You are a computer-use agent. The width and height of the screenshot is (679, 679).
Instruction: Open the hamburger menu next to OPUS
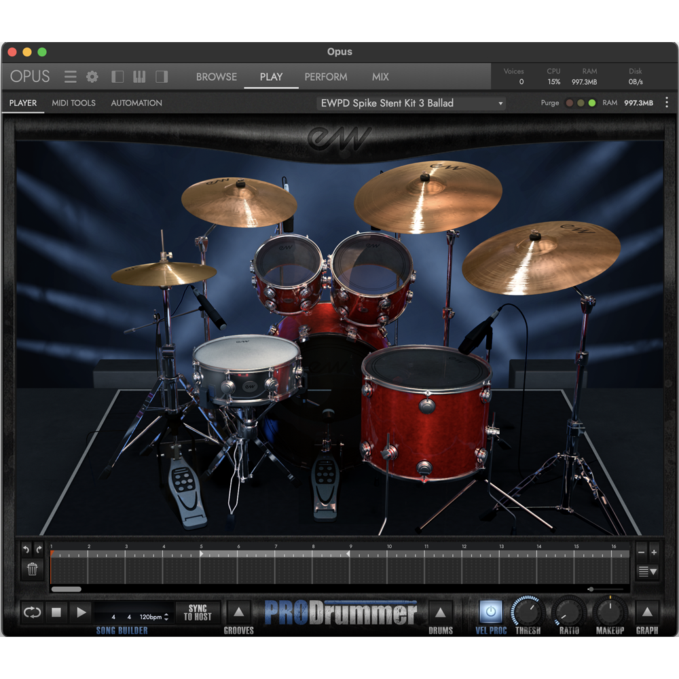point(70,76)
